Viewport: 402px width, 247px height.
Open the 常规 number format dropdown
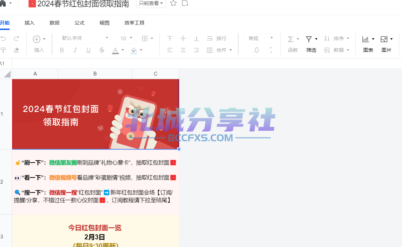[x=259, y=38]
